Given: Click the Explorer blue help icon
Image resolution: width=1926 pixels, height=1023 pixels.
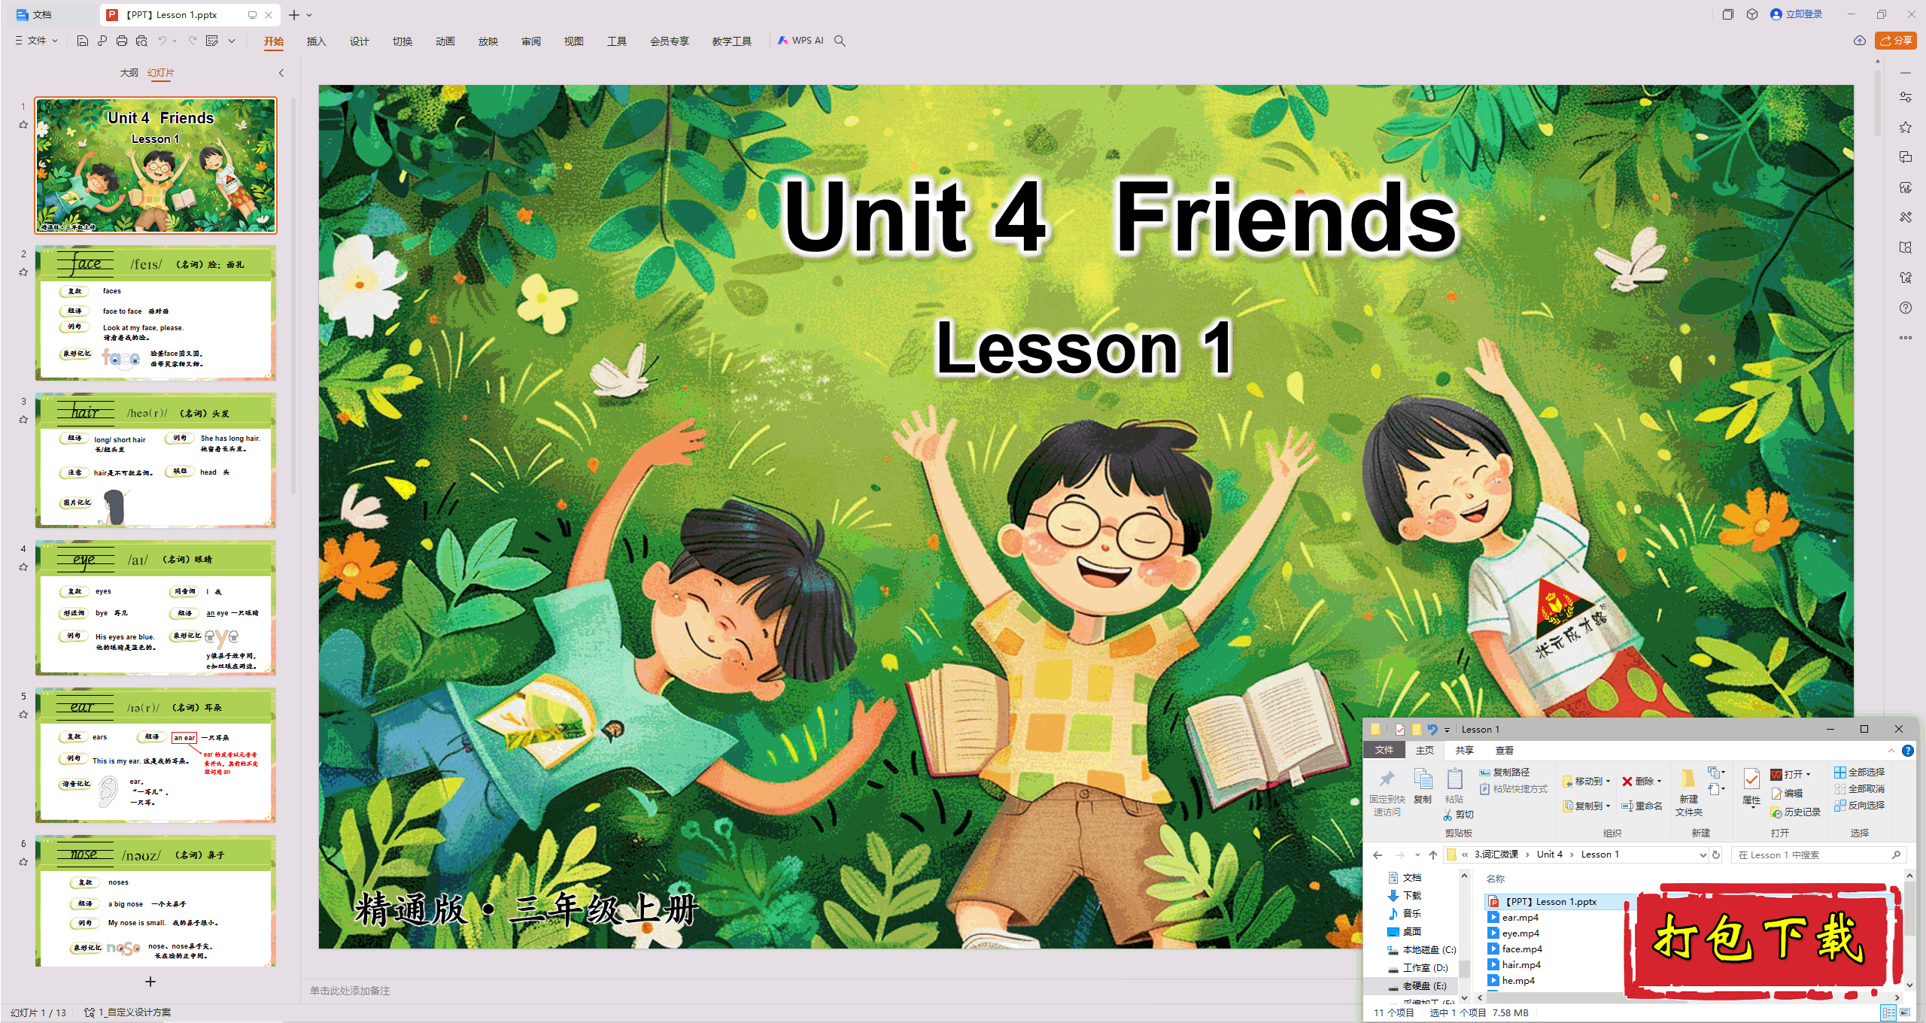Looking at the screenshot, I should pyautogui.click(x=1908, y=751).
